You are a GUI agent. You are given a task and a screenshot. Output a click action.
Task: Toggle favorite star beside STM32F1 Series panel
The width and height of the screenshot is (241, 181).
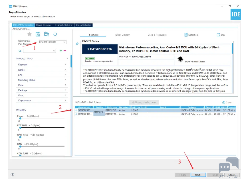(x=77, y=44)
